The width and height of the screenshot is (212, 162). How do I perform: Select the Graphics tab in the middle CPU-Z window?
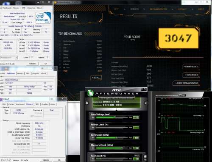pos(36,73)
